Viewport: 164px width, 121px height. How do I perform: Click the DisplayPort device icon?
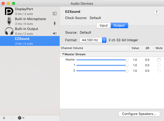click(x=9, y=11)
